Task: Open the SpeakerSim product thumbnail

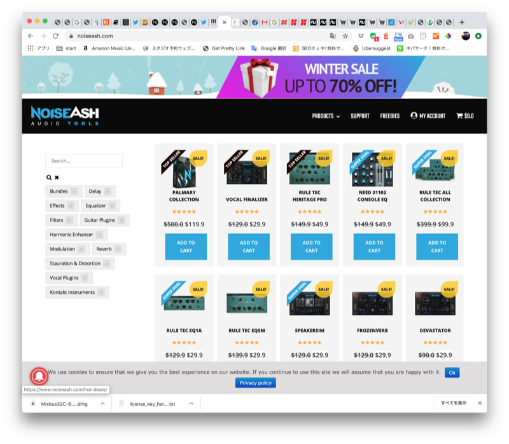Action: tap(310, 303)
